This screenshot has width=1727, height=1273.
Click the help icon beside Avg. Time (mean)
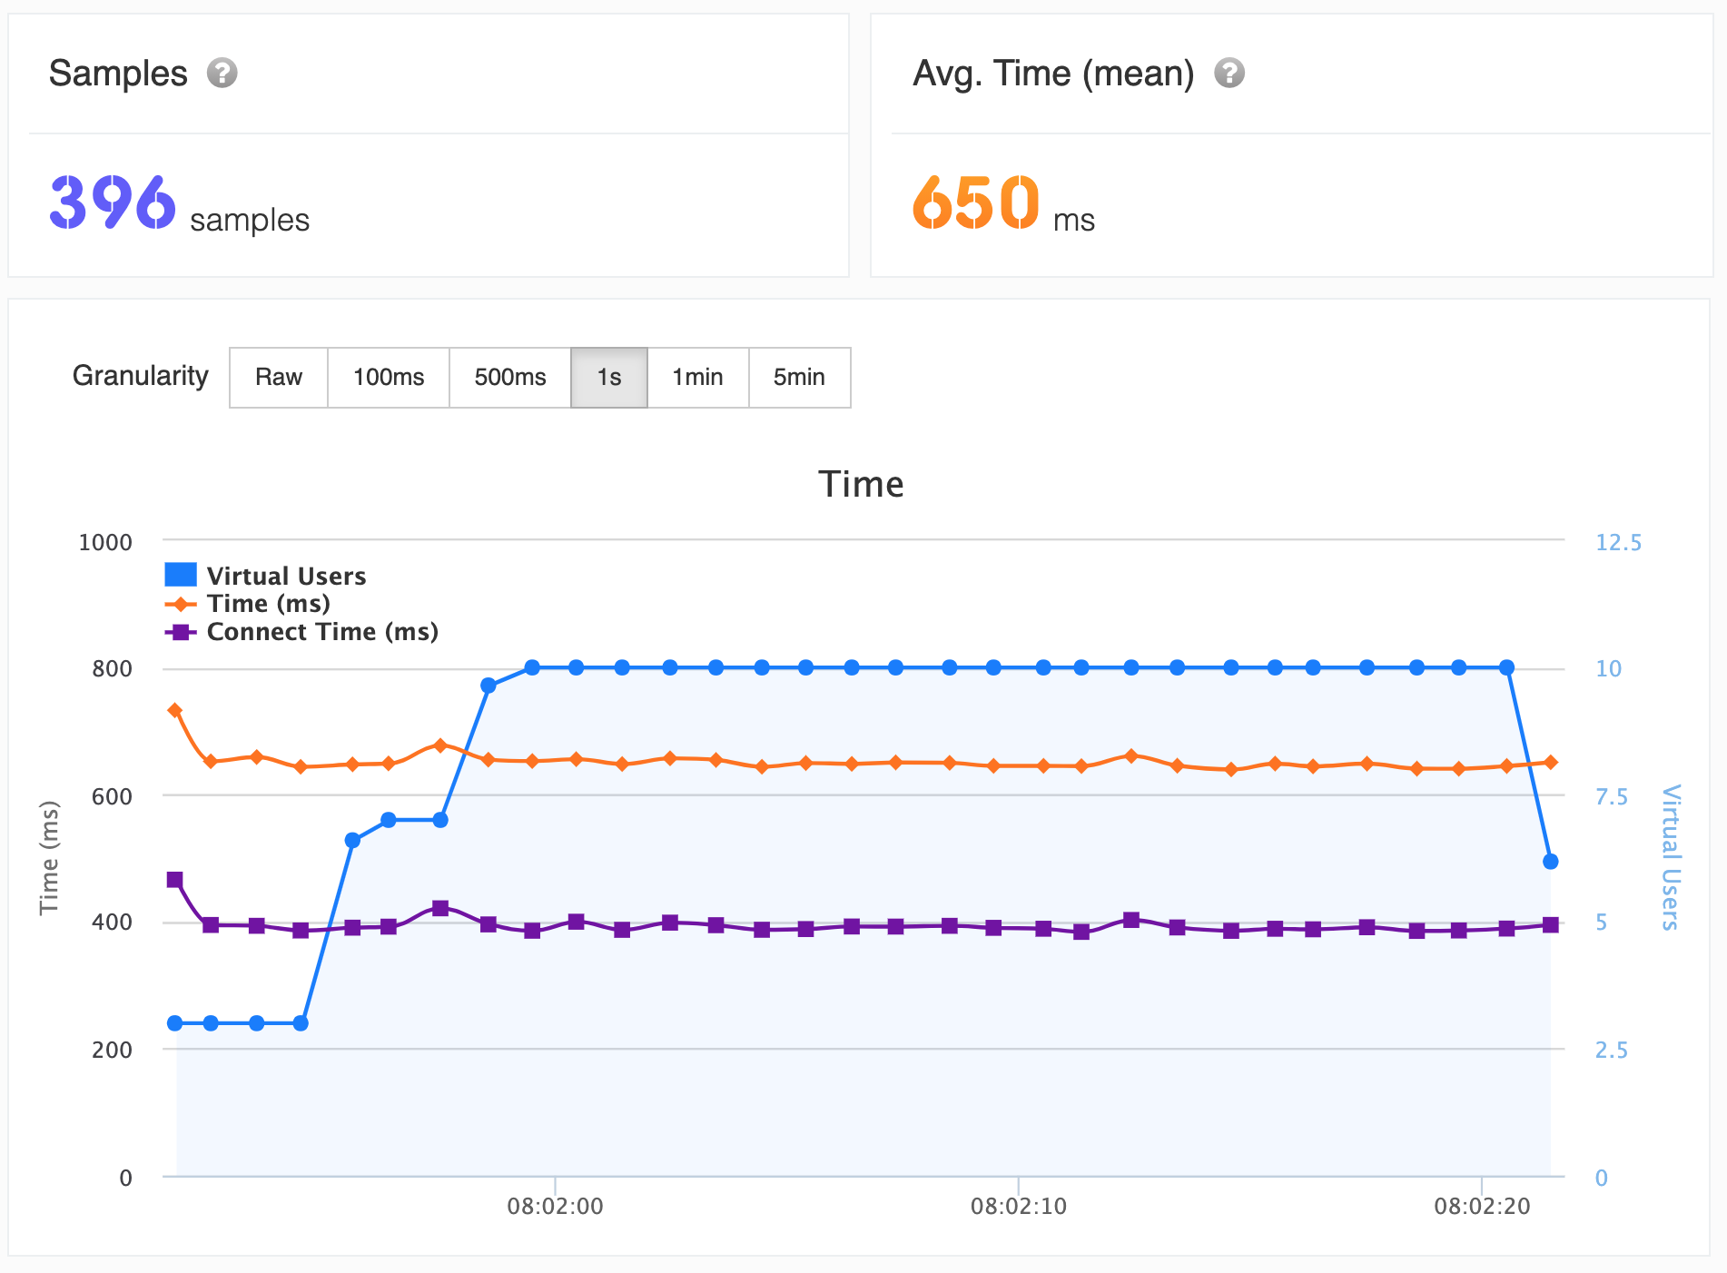tap(1229, 73)
